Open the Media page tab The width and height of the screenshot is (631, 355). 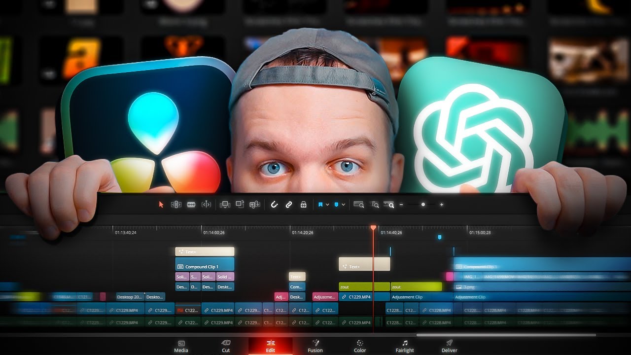pyautogui.click(x=181, y=346)
